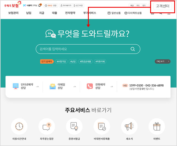Image resolution: width=177 pixels, height=146 pixels.
Task: Open the 부가서비스 menu
Action: coord(90,13)
